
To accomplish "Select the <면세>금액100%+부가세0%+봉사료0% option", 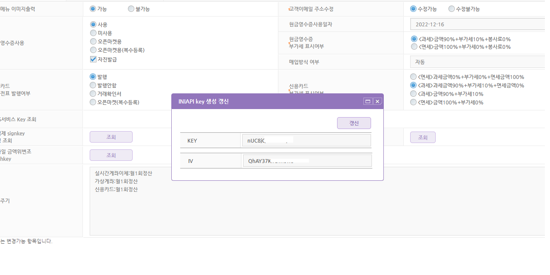I will pos(413,47).
